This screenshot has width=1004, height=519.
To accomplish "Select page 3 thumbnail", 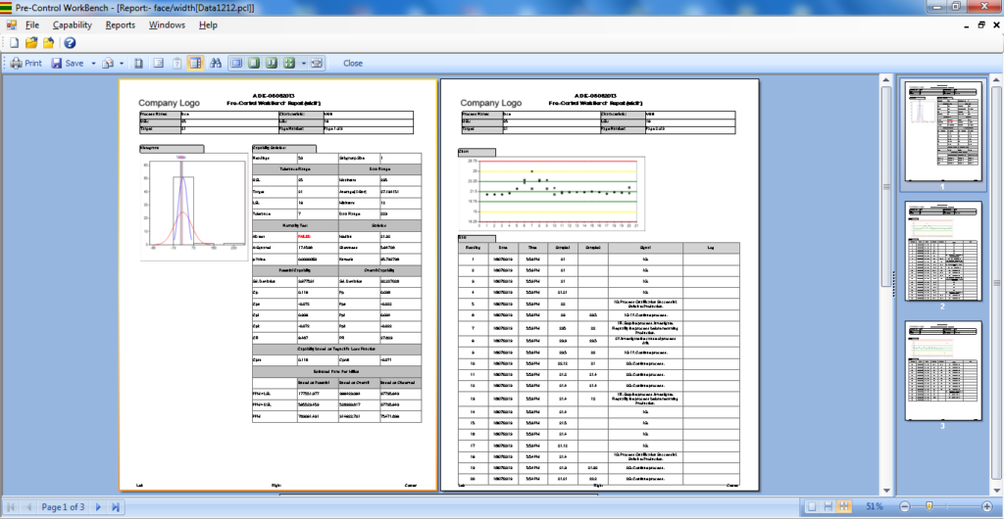I will point(942,371).
